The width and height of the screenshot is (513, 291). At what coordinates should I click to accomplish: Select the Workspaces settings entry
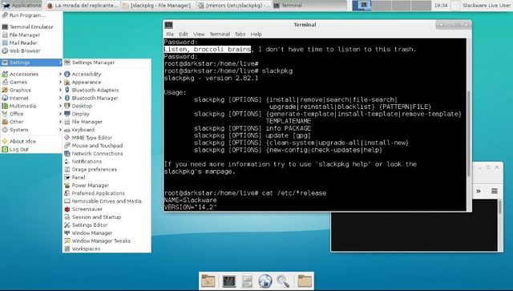pyautogui.click(x=107, y=249)
